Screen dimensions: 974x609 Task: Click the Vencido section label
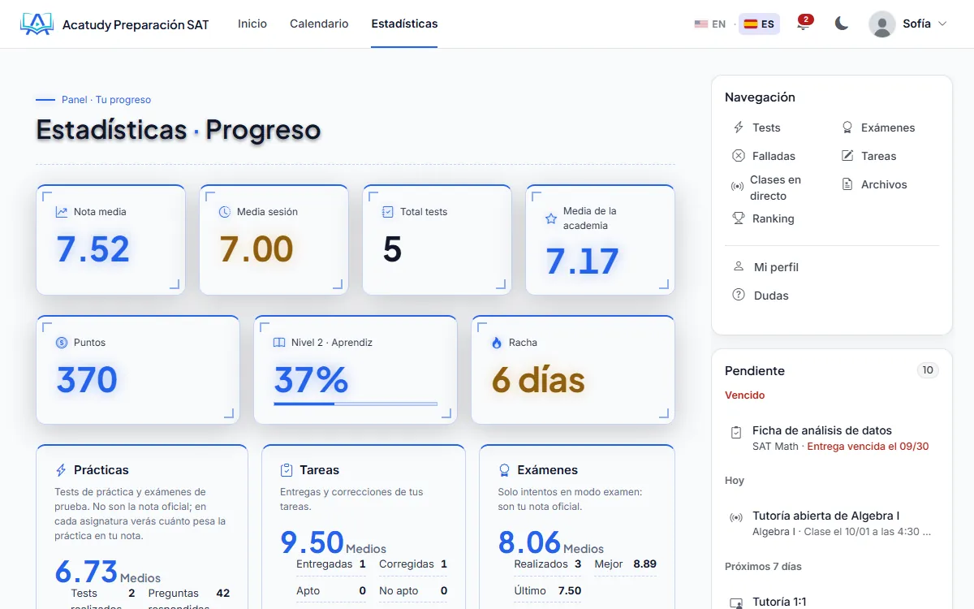tap(745, 395)
